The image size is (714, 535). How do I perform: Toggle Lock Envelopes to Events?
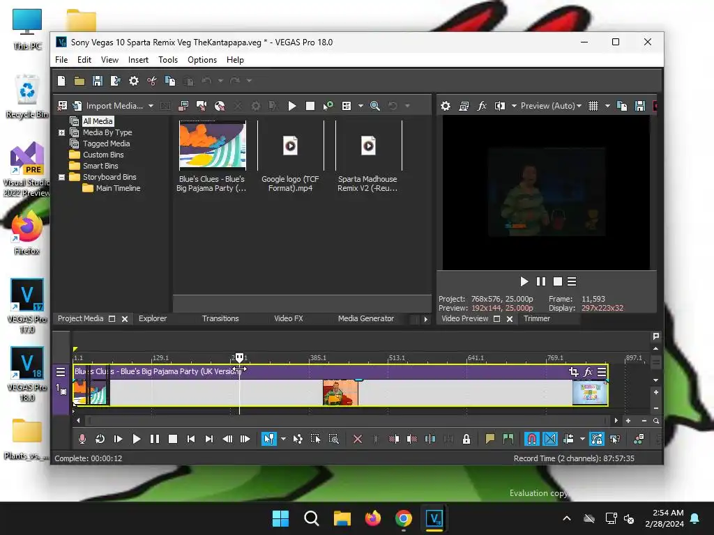click(x=597, y=439)
